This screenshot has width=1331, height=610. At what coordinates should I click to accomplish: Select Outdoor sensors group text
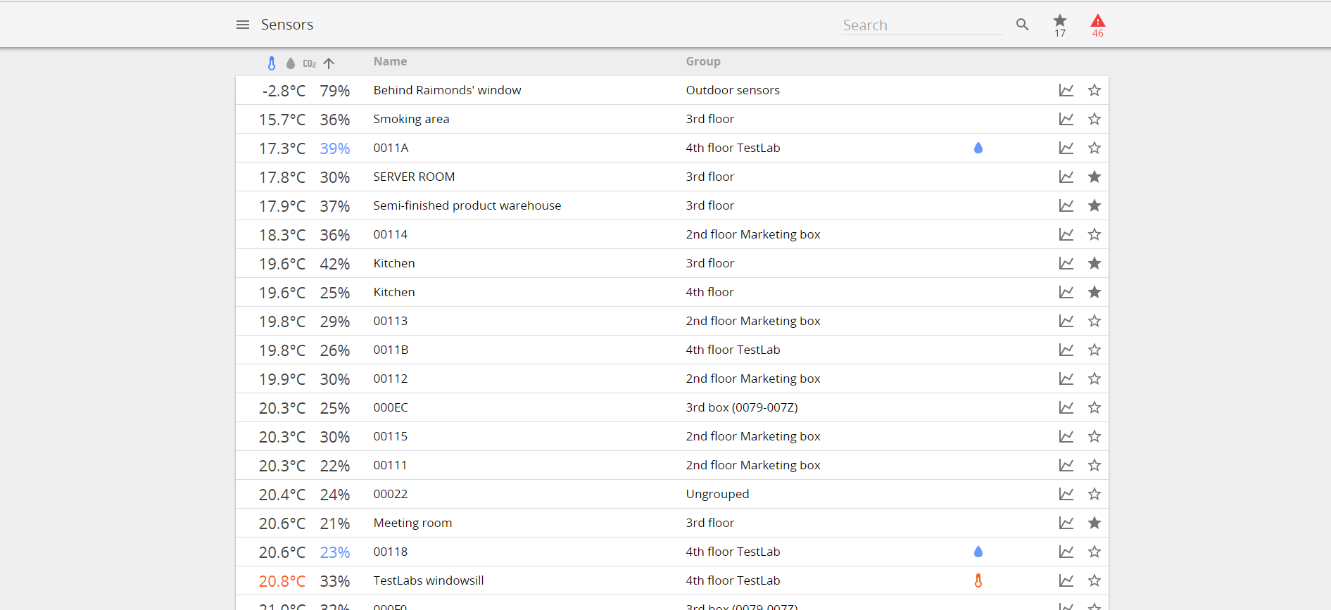point(733,90)
